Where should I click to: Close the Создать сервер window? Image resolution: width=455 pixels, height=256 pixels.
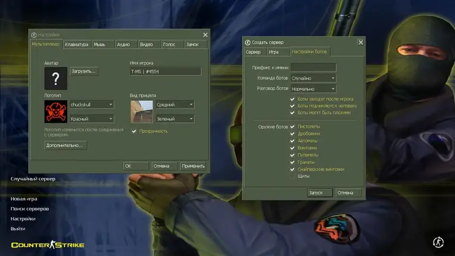pyautogui.click(x=360, y=42)
